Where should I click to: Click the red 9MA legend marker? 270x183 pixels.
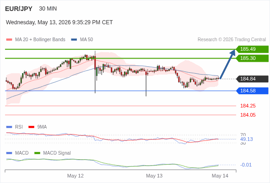point(31,127)
